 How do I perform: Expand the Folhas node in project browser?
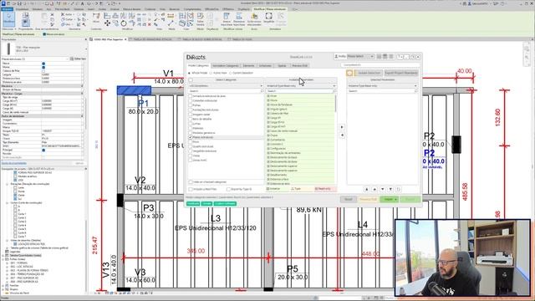pyautogui.click(x=3, y=259)
